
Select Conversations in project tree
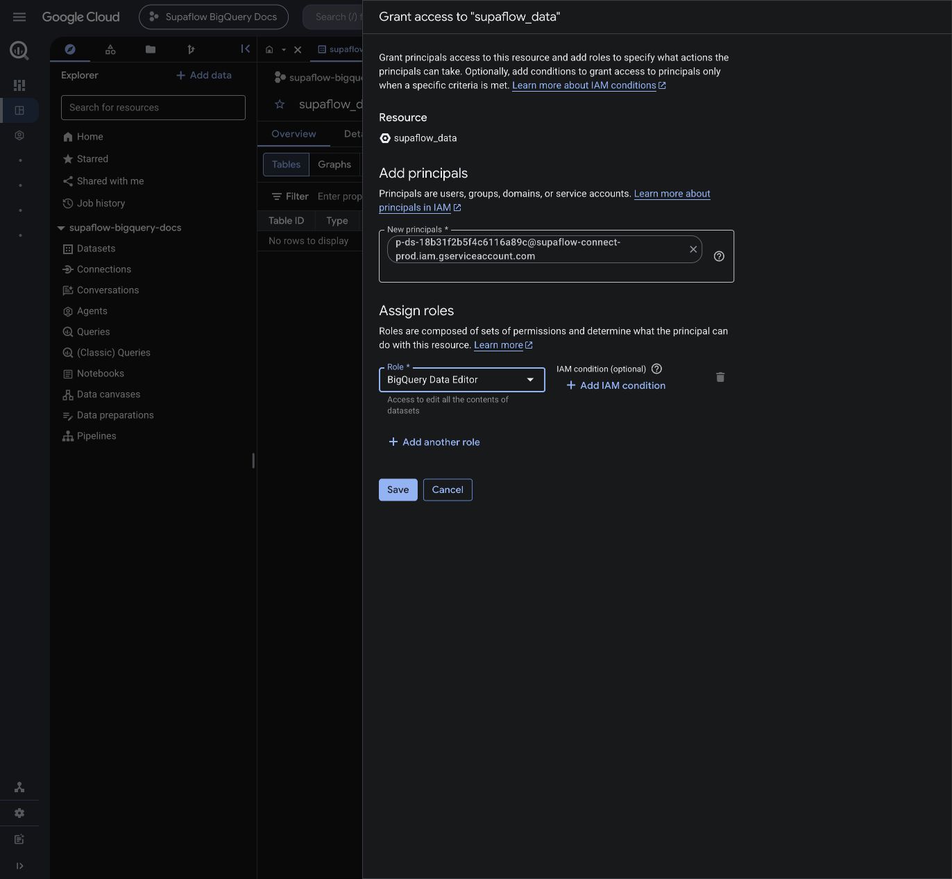pos(101,290)
